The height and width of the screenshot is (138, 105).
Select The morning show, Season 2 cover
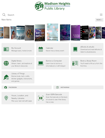[x=65, y=33]
